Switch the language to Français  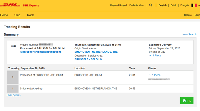[184, 5]
